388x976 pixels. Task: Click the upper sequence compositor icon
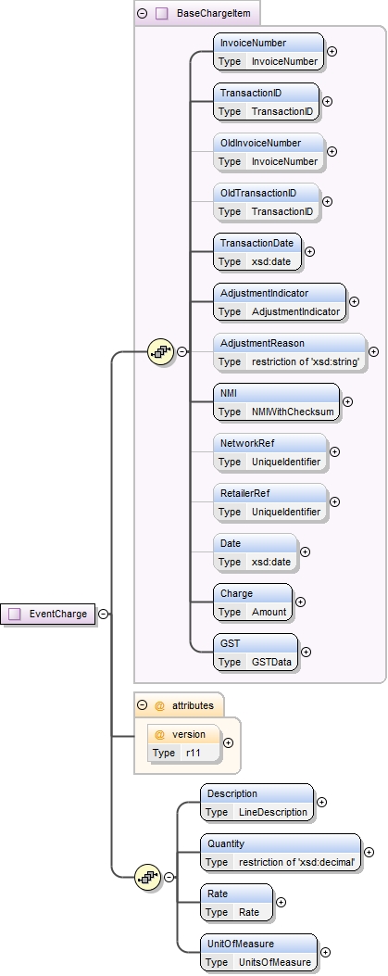click(160, 351)
